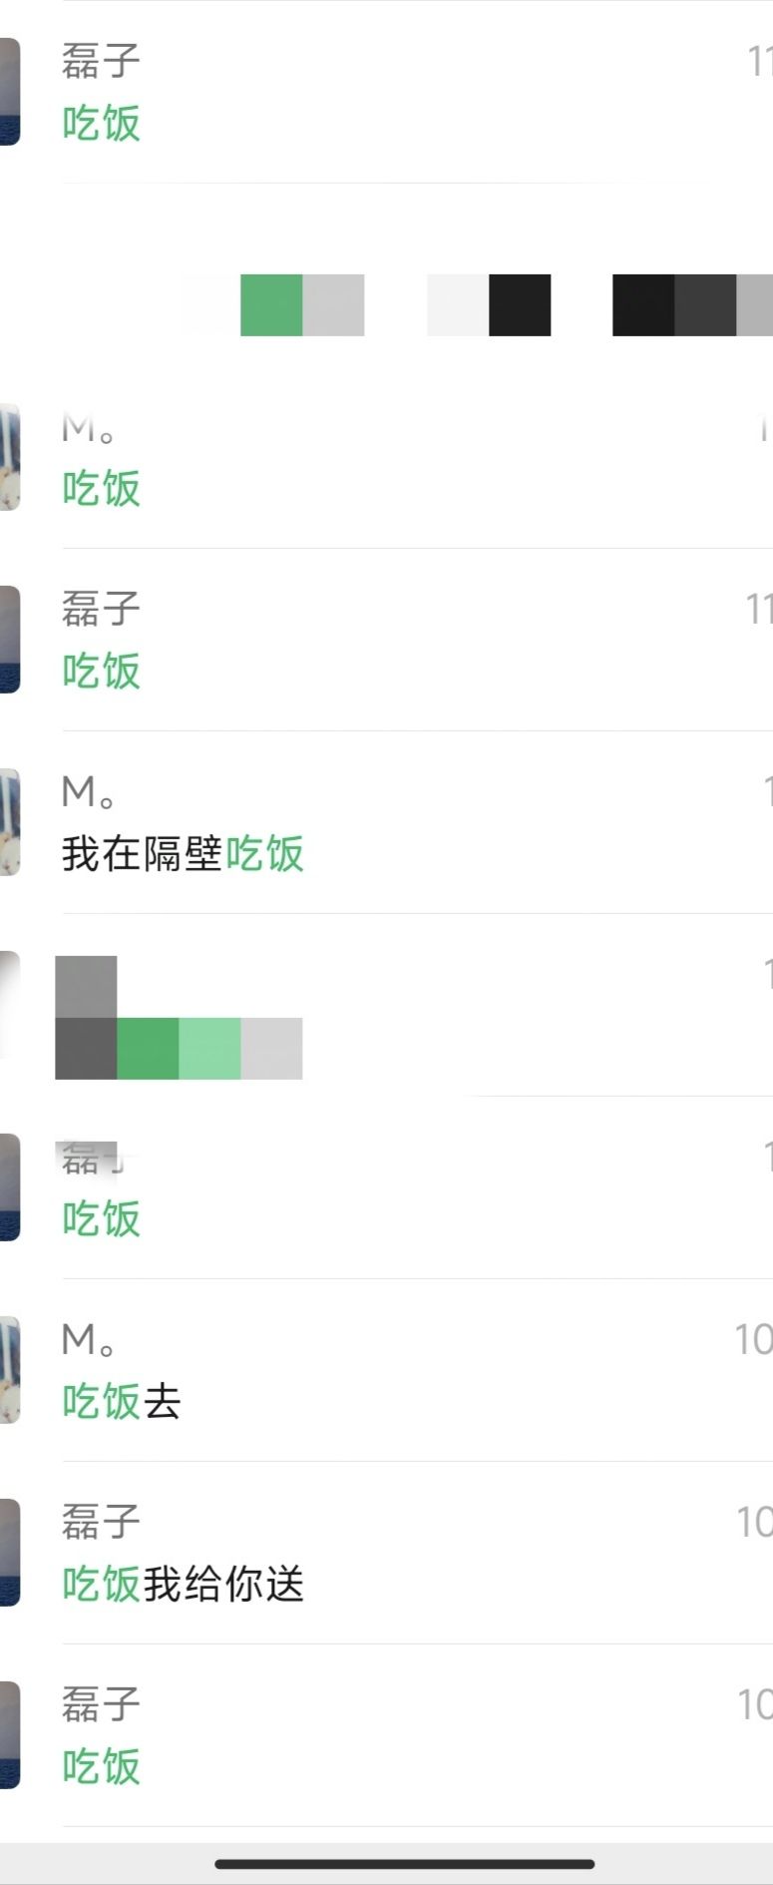Tap the home indicator bar
Image resolution: width=773 pixels, height=1885 pixels.
tap(404, 1864)
